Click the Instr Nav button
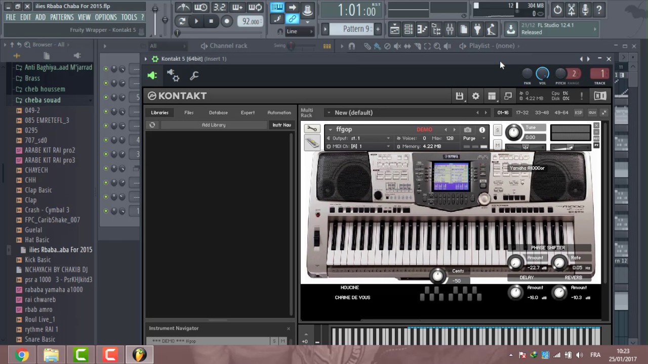Viewport: 648px width, 364px height. click(281, 125)
